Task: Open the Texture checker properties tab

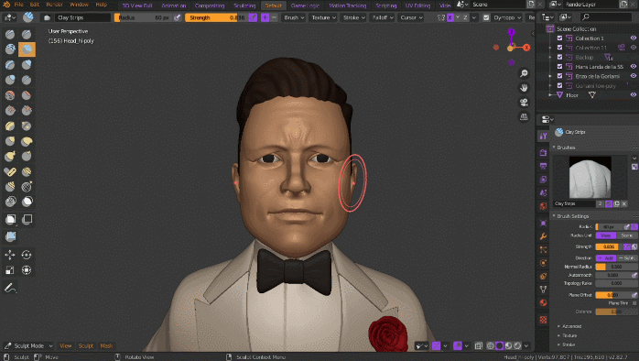Action: pos(543,320)
